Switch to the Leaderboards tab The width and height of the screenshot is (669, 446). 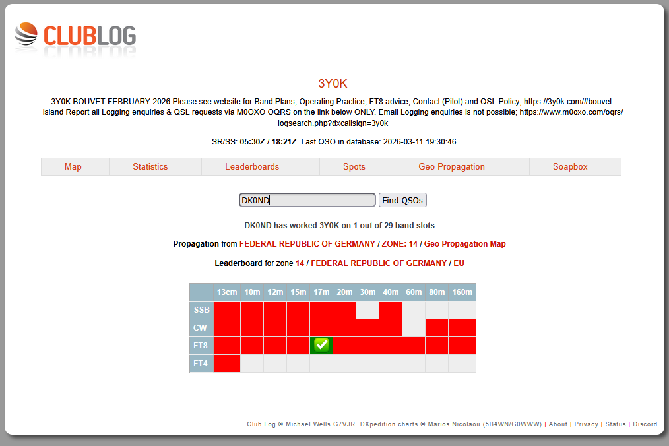pyautogui.click(x=252, y=167)
